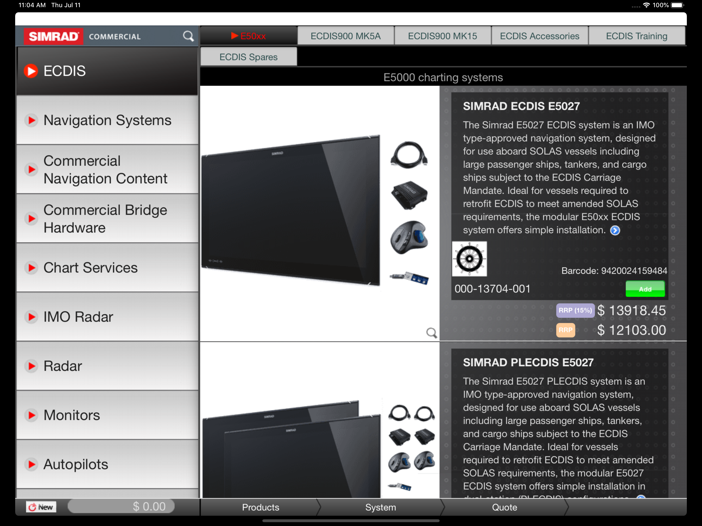The image size is (702, 526).
Task: Switch to the ECDIS900 MK5A tab
Action: pos(346,36)
